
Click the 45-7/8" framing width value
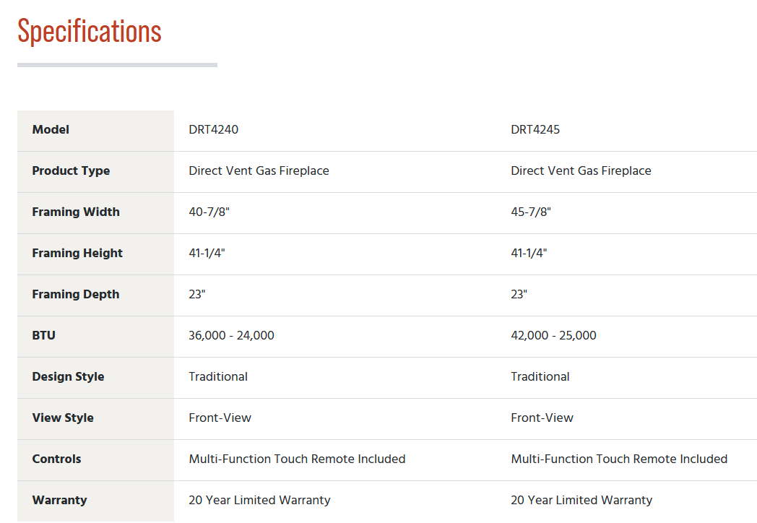pyautogui.click(x=531, y=212)
